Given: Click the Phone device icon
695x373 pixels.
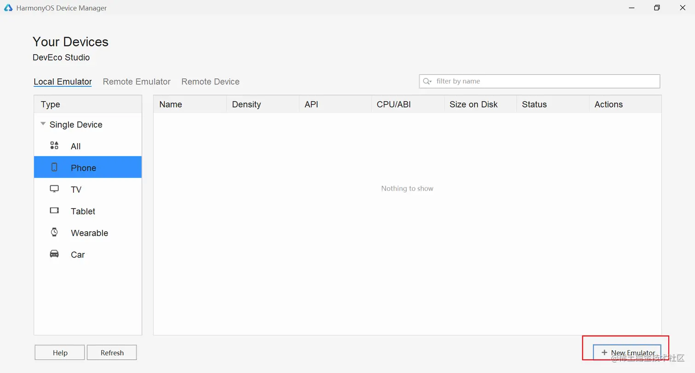Looking at the screenshot, I should click(x=54, y=167).
